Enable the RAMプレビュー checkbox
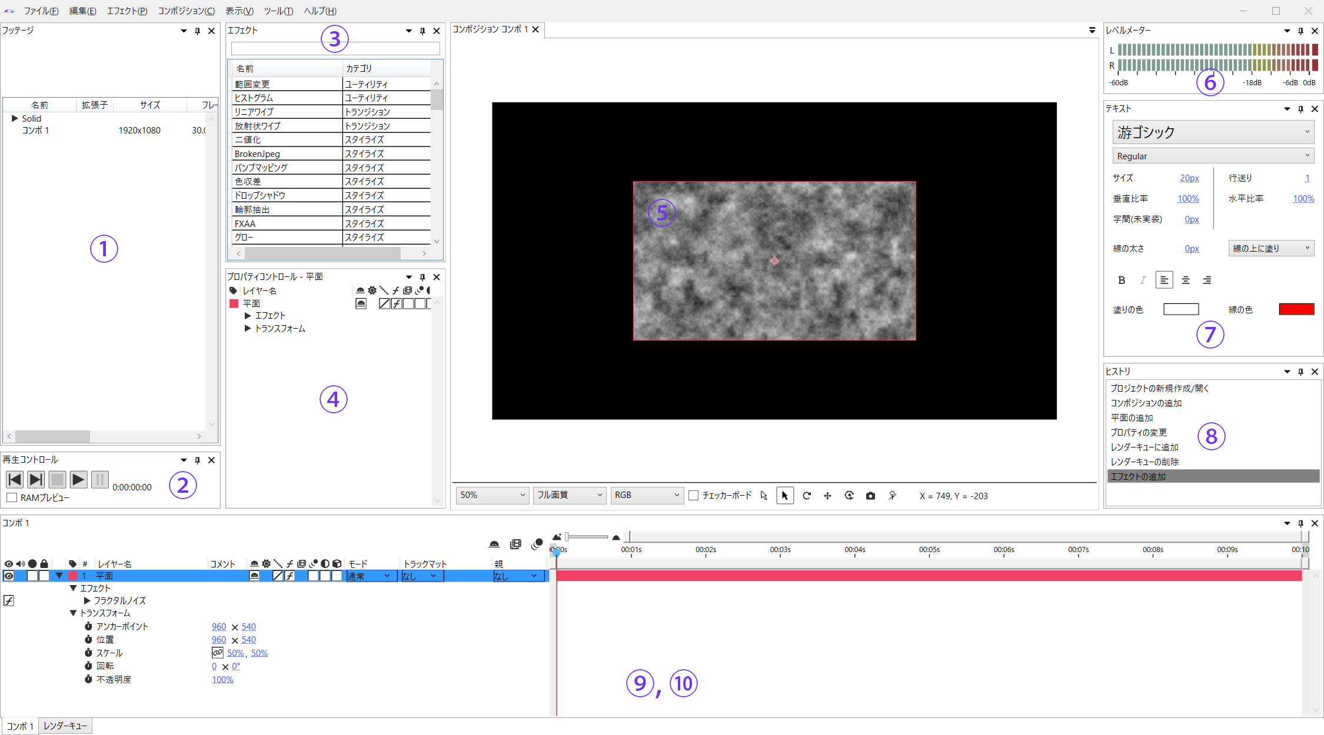Screen dimensions: 1324x735 [x=12, y=498]
